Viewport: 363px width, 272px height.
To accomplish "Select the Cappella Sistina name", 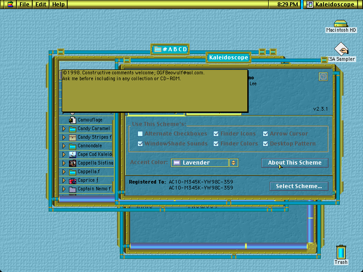I will tap(95, 163).
